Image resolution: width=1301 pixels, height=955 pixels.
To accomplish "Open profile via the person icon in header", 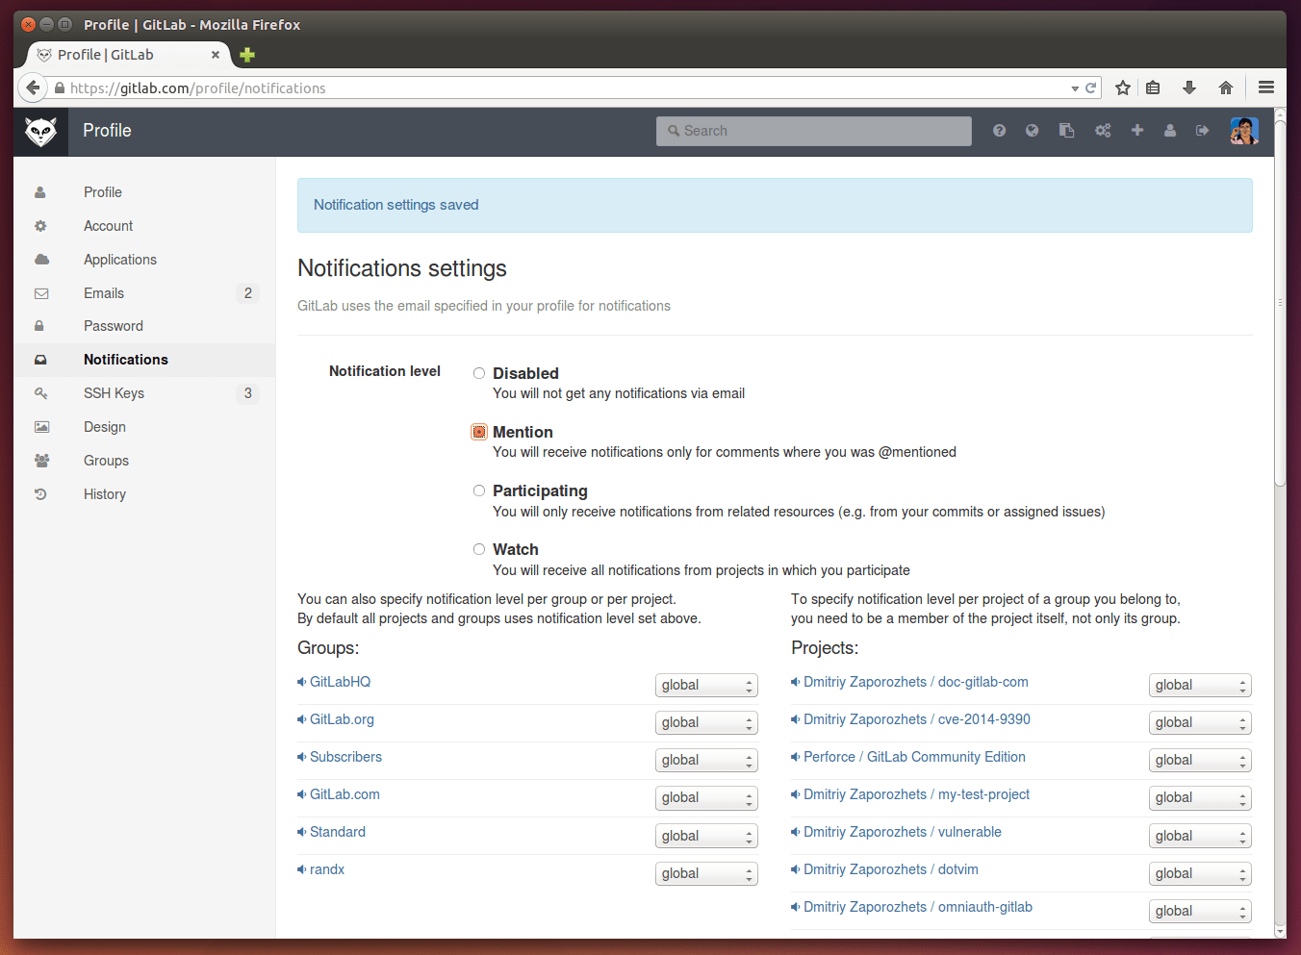I will [x=1170, y=130].
